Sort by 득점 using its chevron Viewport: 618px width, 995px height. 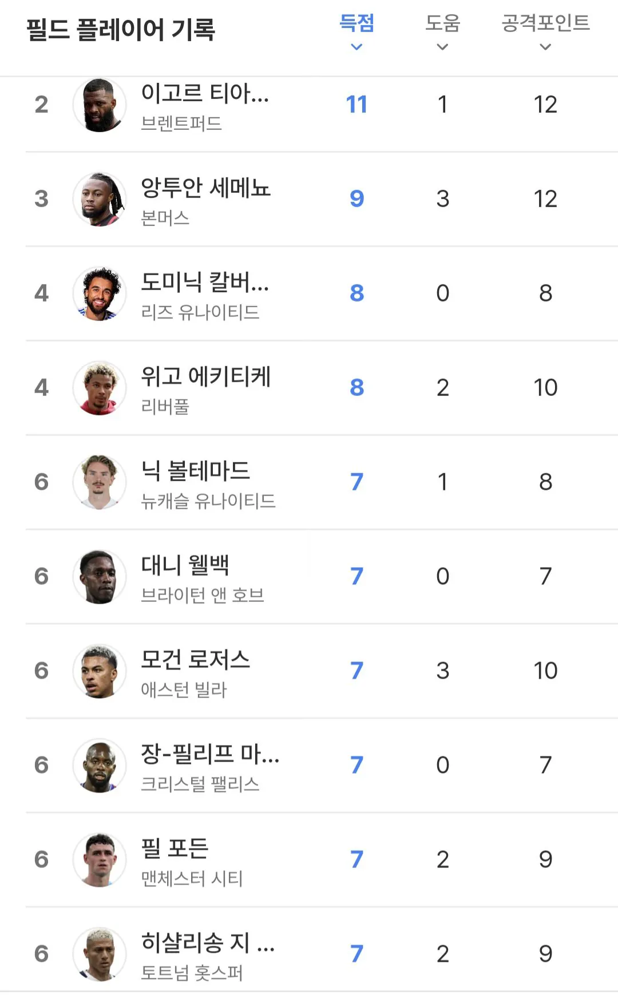(356, 47)
